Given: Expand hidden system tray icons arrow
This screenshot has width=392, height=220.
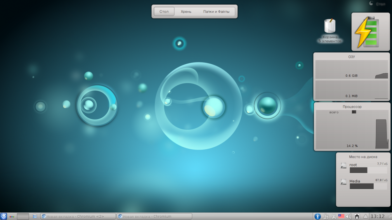Looking at the screenshot, I should [x=366, y=216].
